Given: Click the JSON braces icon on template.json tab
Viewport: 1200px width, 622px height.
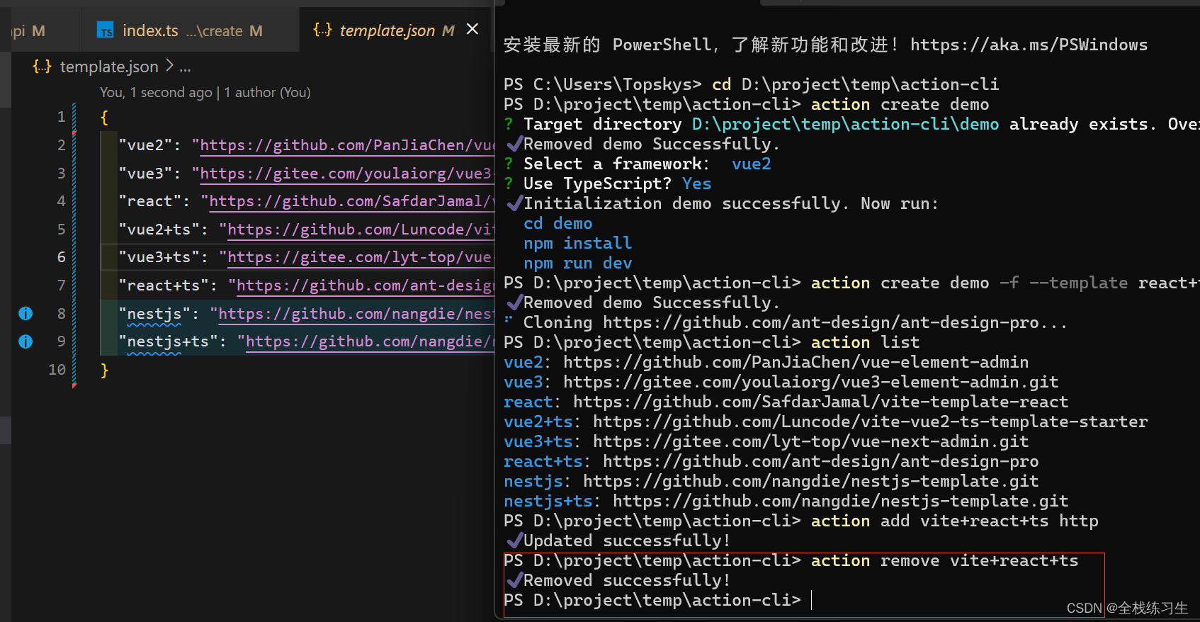Looking at the screenshot, I should click(x=322, y=30).
